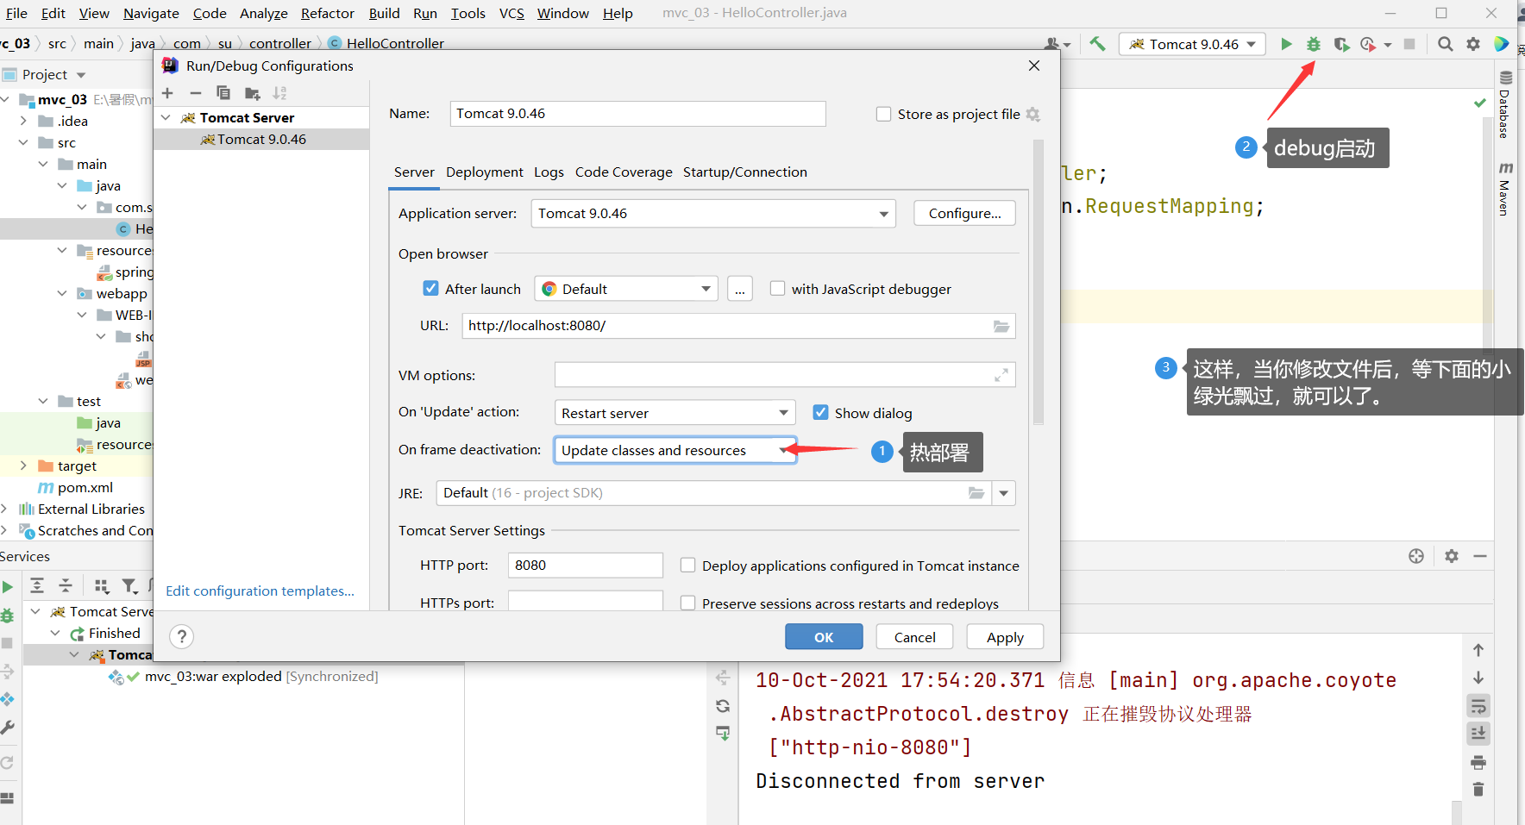This screenshot has height=825, width=1525.
Task: Open On frame deactivation dropdown
Action: coord(675,450)
